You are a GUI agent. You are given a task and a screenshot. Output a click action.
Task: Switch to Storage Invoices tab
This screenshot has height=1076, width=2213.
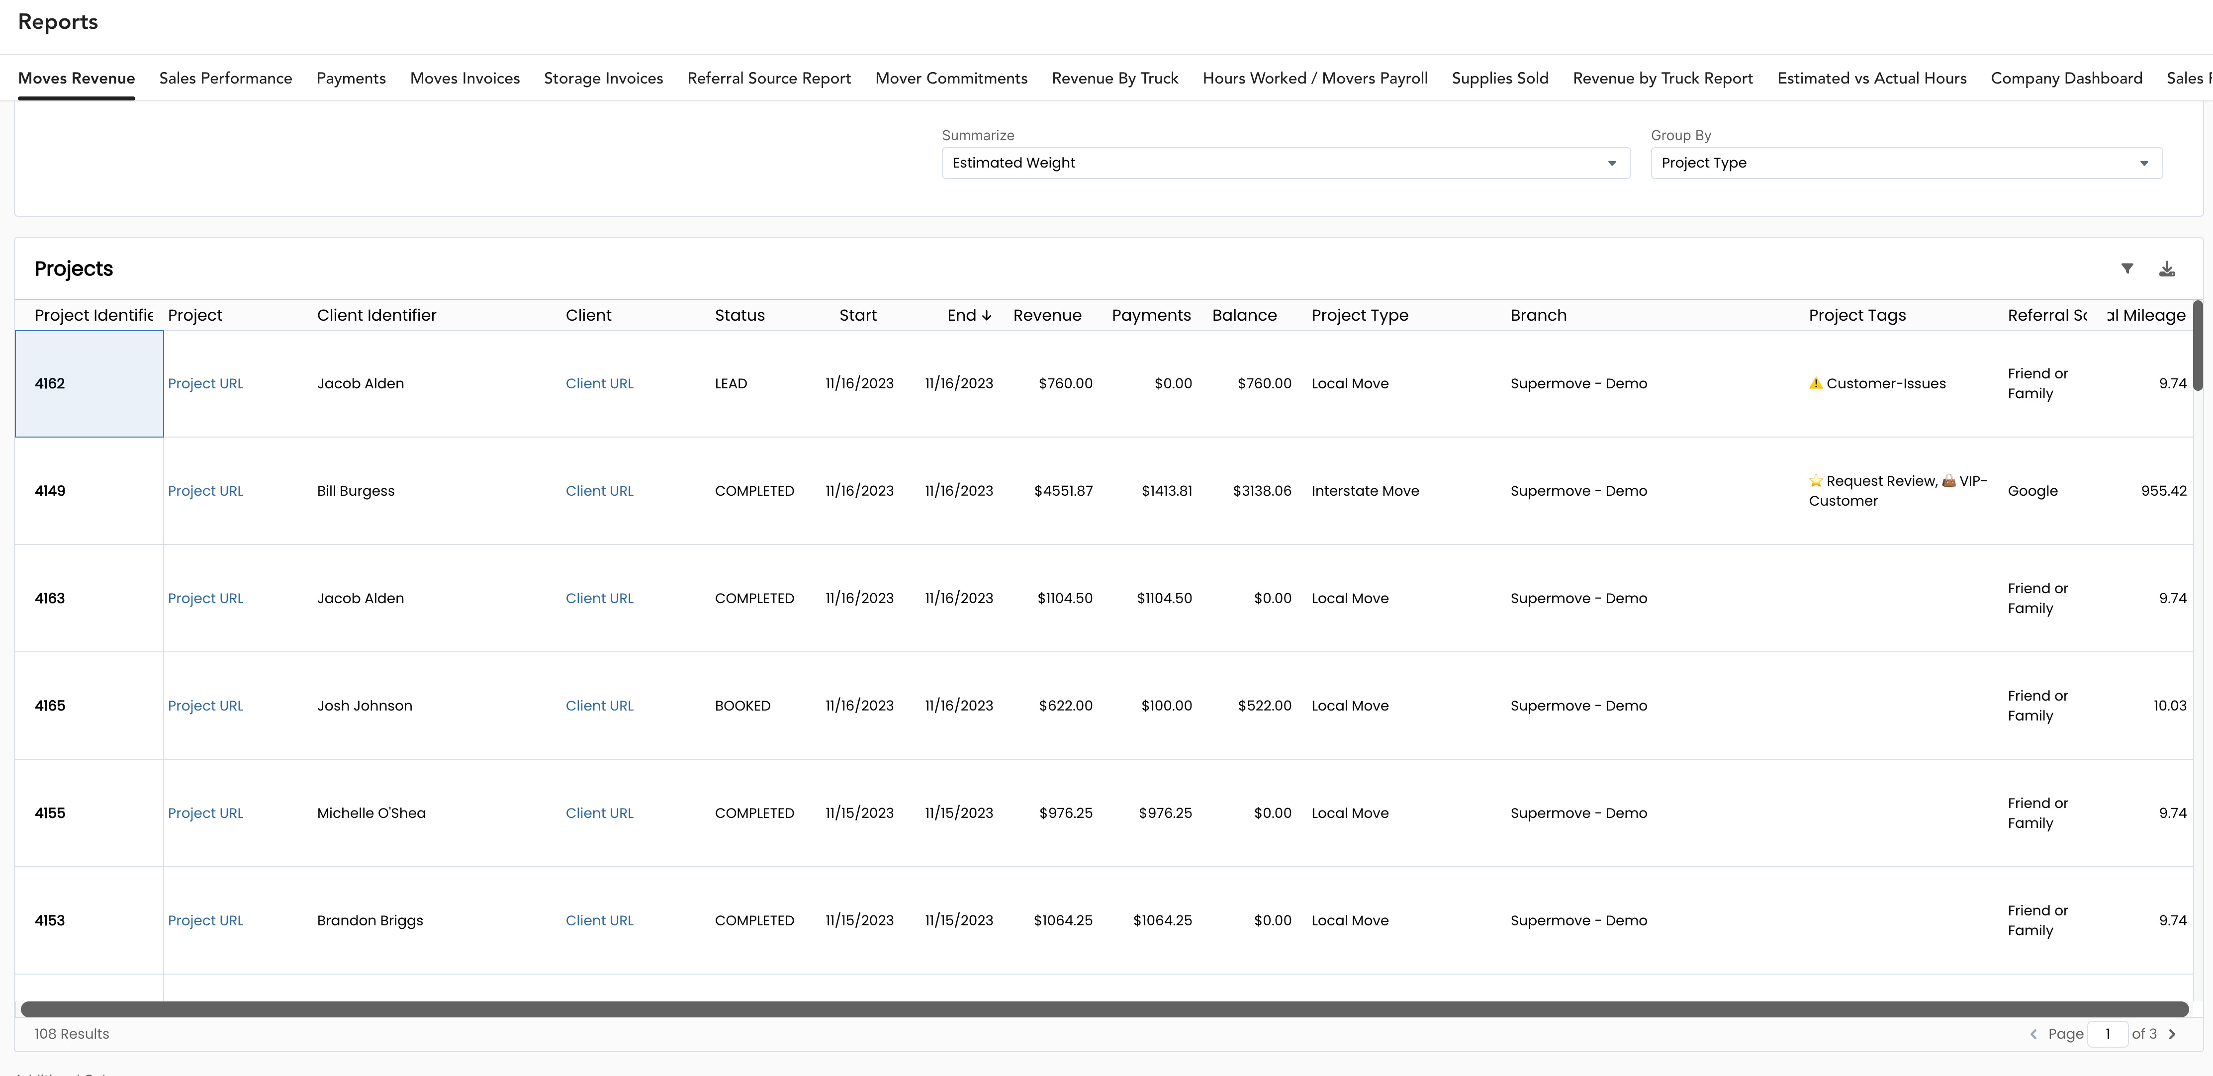tap(603, 78)
